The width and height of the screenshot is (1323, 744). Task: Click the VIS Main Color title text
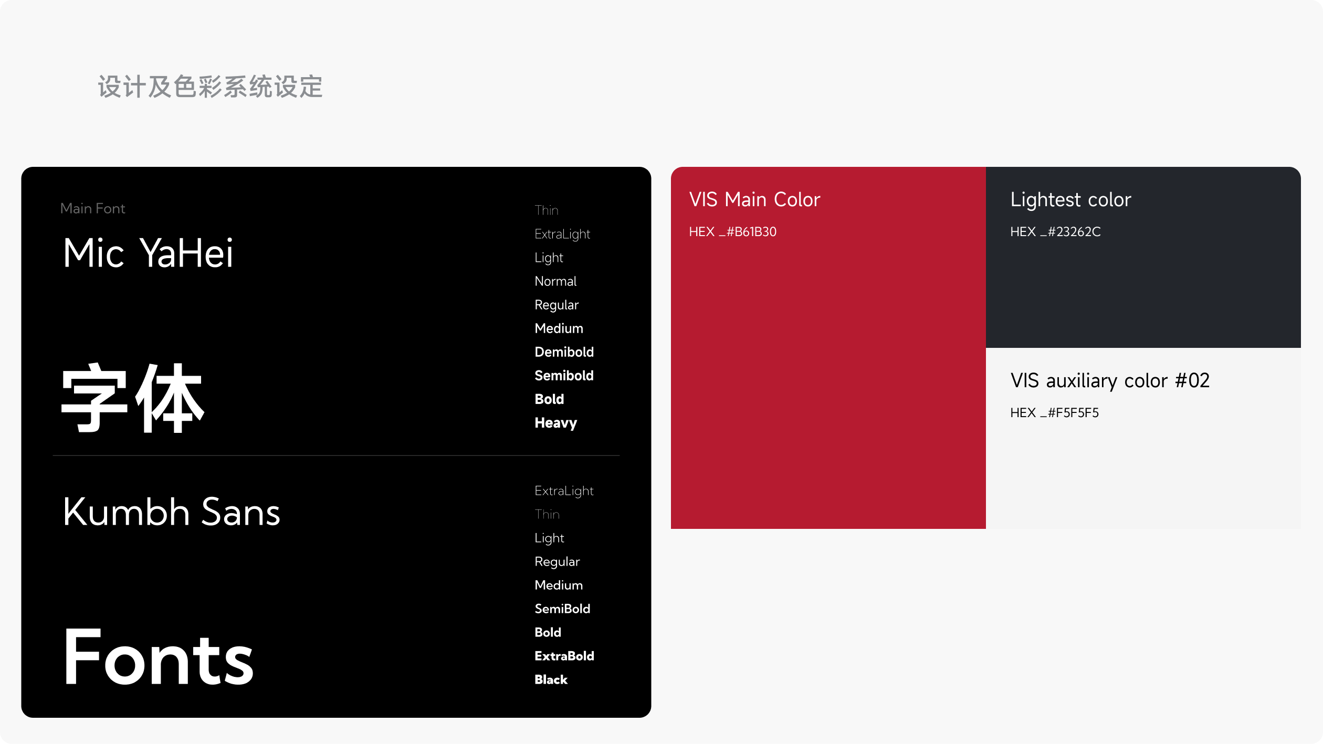click(x=754, y=200)
